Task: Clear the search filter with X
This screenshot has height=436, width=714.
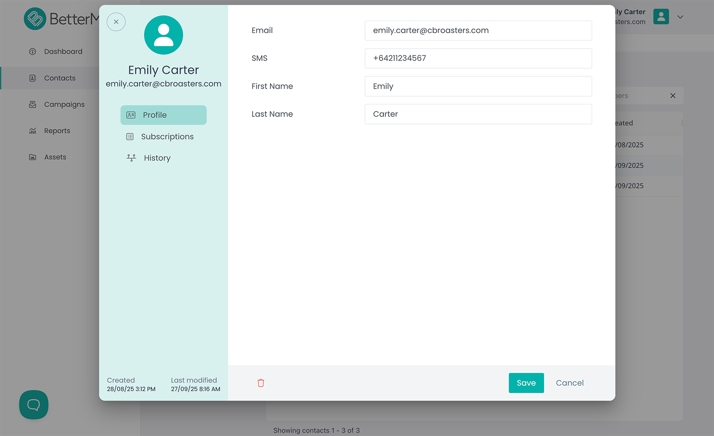Action: tap(672, 96)
